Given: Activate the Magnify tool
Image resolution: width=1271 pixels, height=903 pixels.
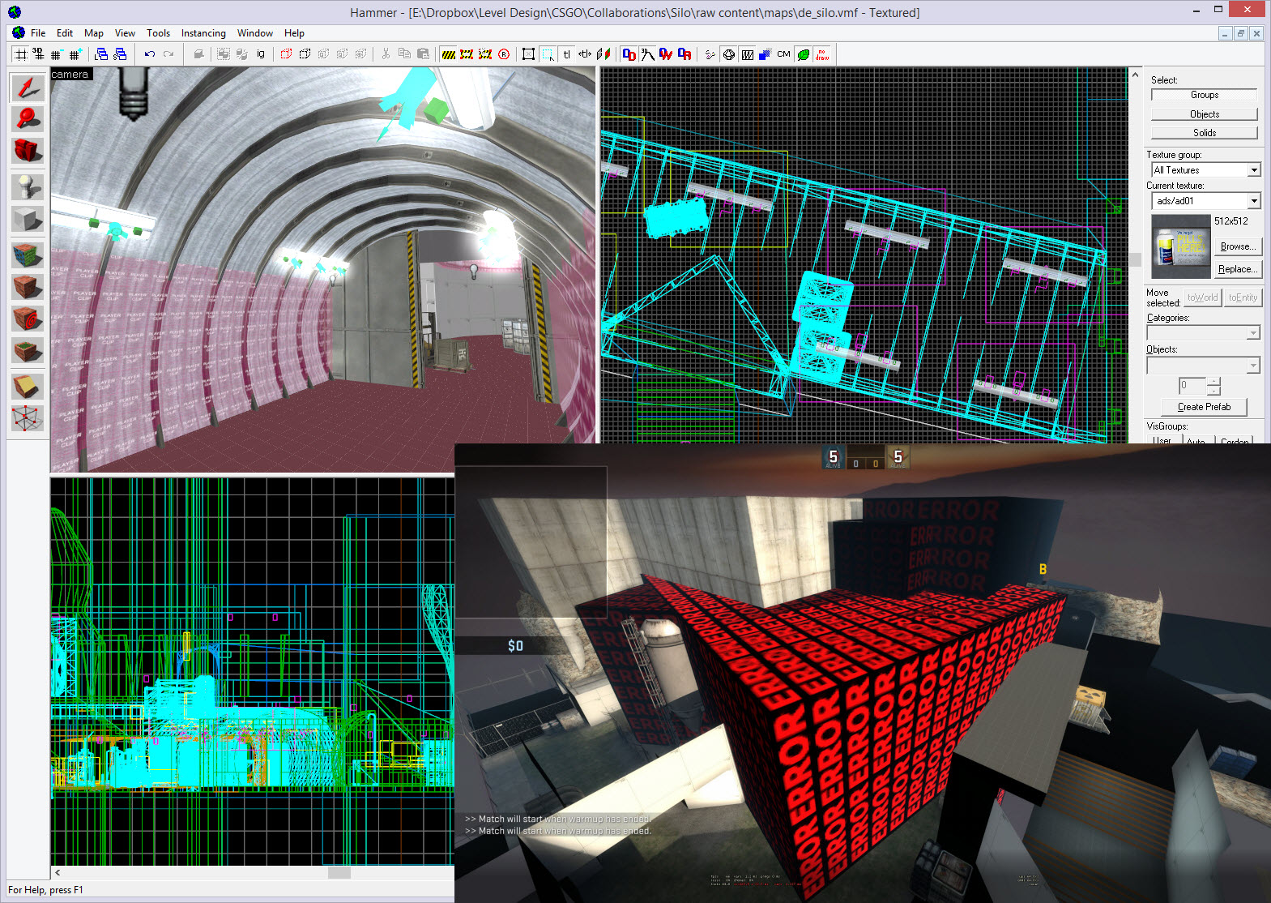Looking at the screenshot, I should [x=28, y=119].
